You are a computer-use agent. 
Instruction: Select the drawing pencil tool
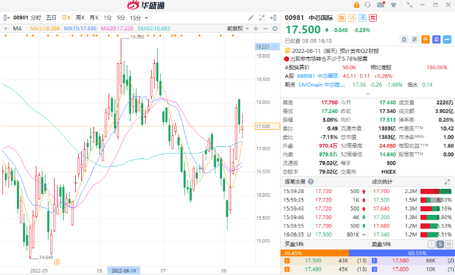pyautogui.click(x=251, y=18)
